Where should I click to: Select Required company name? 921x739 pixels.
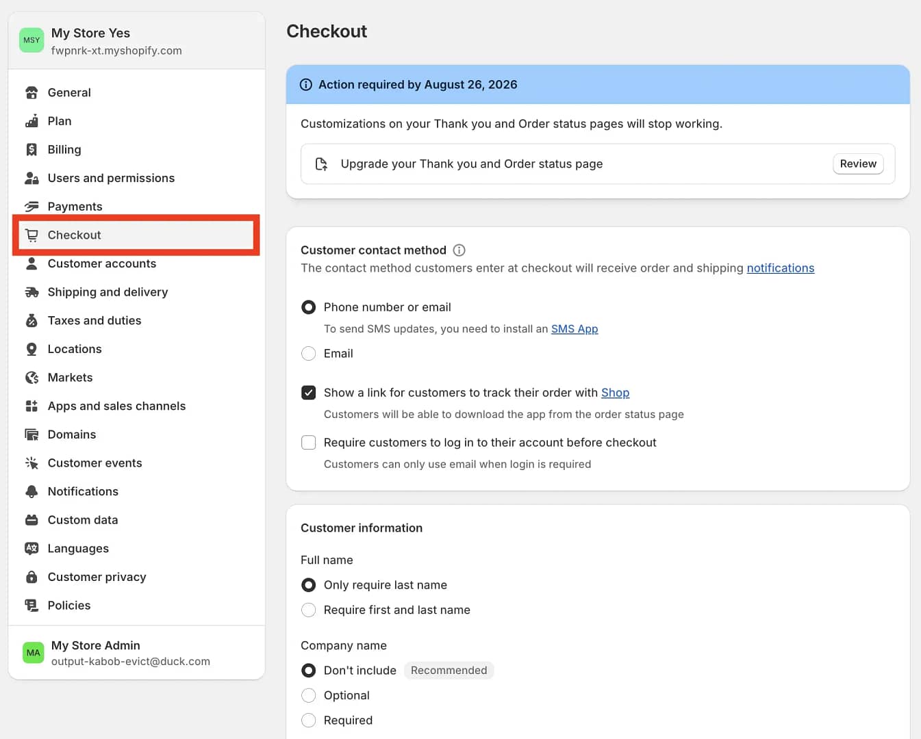coord(309,721)
